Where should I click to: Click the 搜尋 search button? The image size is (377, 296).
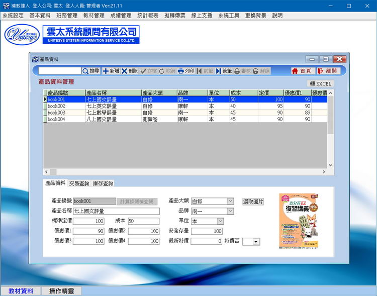(91, 71)
